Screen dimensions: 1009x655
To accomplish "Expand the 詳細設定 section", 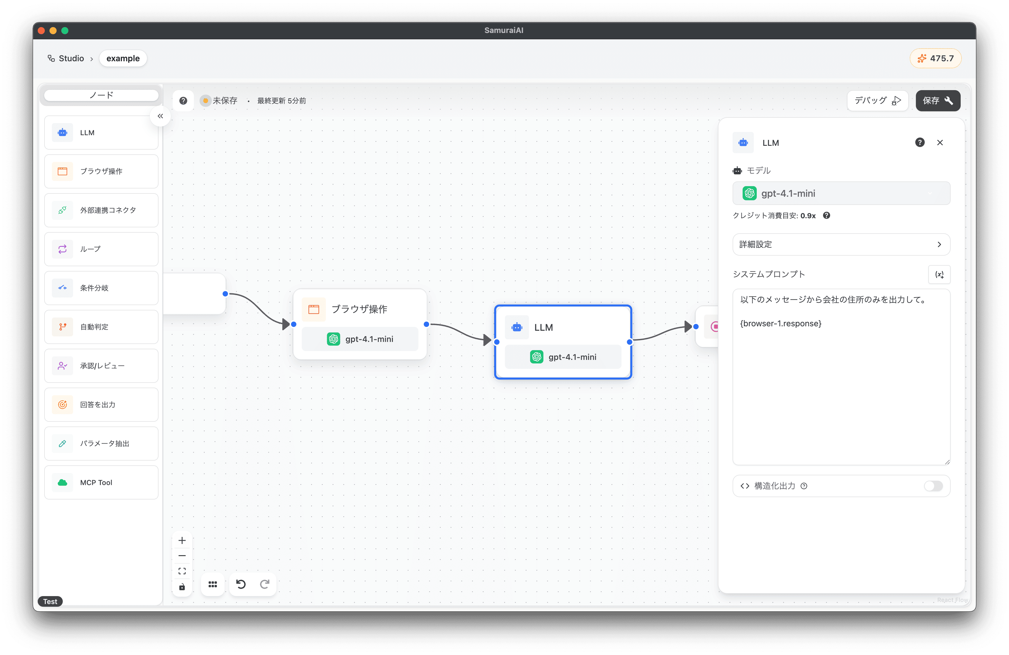I will tap(841, 244).
